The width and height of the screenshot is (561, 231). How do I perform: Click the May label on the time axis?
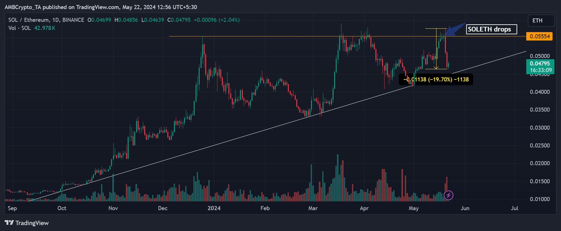pos(414,208)
